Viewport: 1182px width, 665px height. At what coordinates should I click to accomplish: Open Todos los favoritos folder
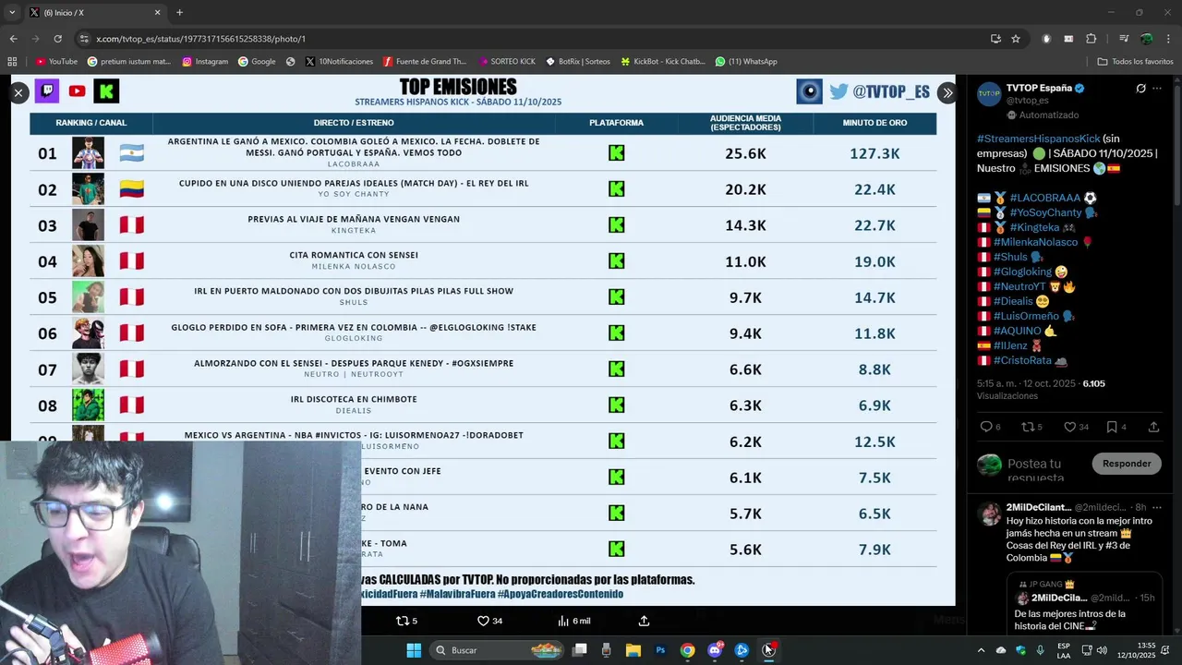coord(1136,62)
